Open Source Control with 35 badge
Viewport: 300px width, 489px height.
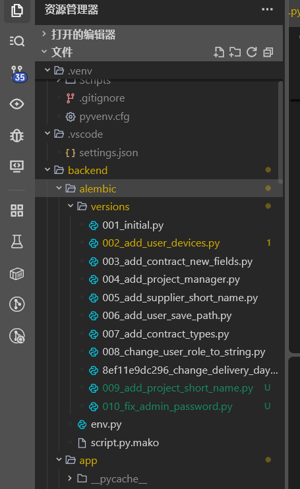tap(18, 74)
